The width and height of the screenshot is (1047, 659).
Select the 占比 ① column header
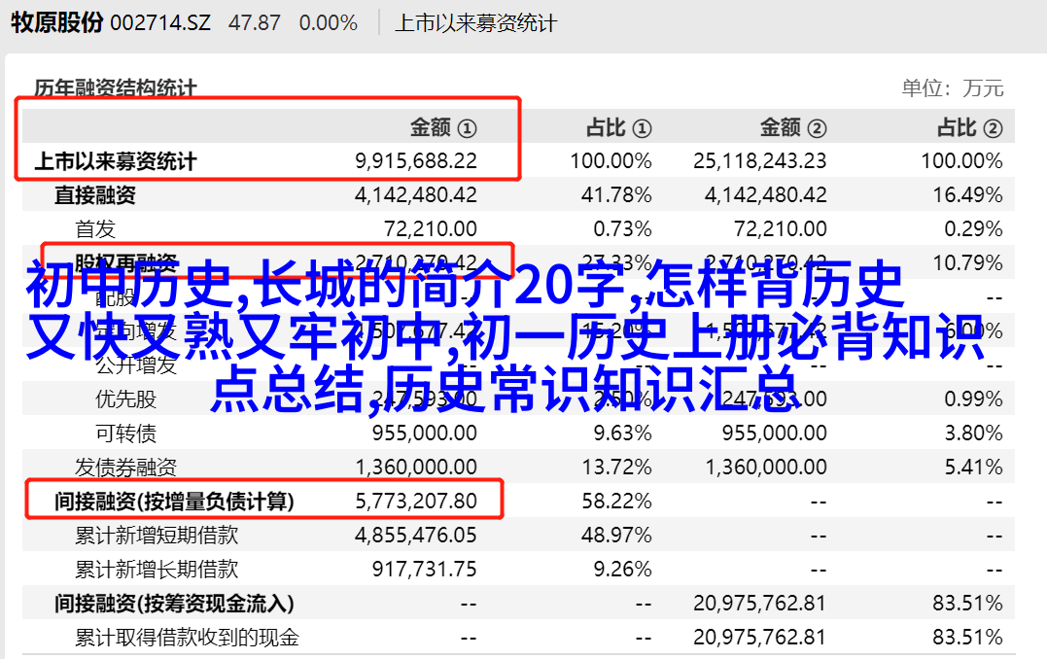(618, 127)
